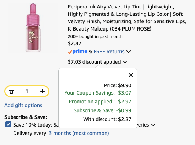Close the discount breakdown popover
The height and width of the screenshot is (145, 195).
coord(131,75)
